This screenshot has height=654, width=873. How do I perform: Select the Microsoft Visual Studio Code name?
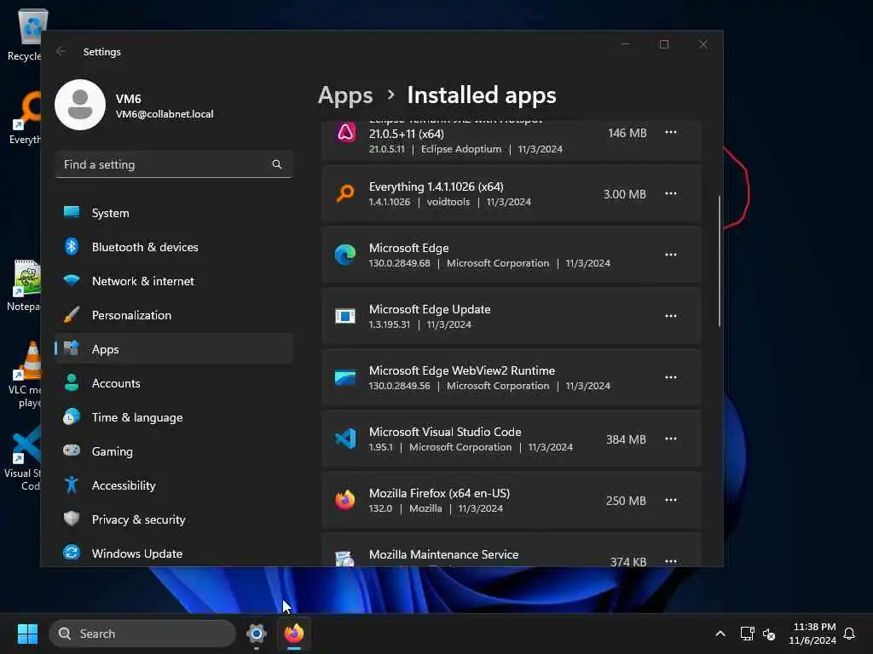click(445, 432)
